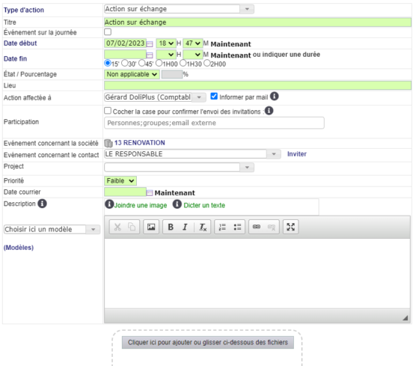Select the 1H00 duration radio button

(159, 63)
